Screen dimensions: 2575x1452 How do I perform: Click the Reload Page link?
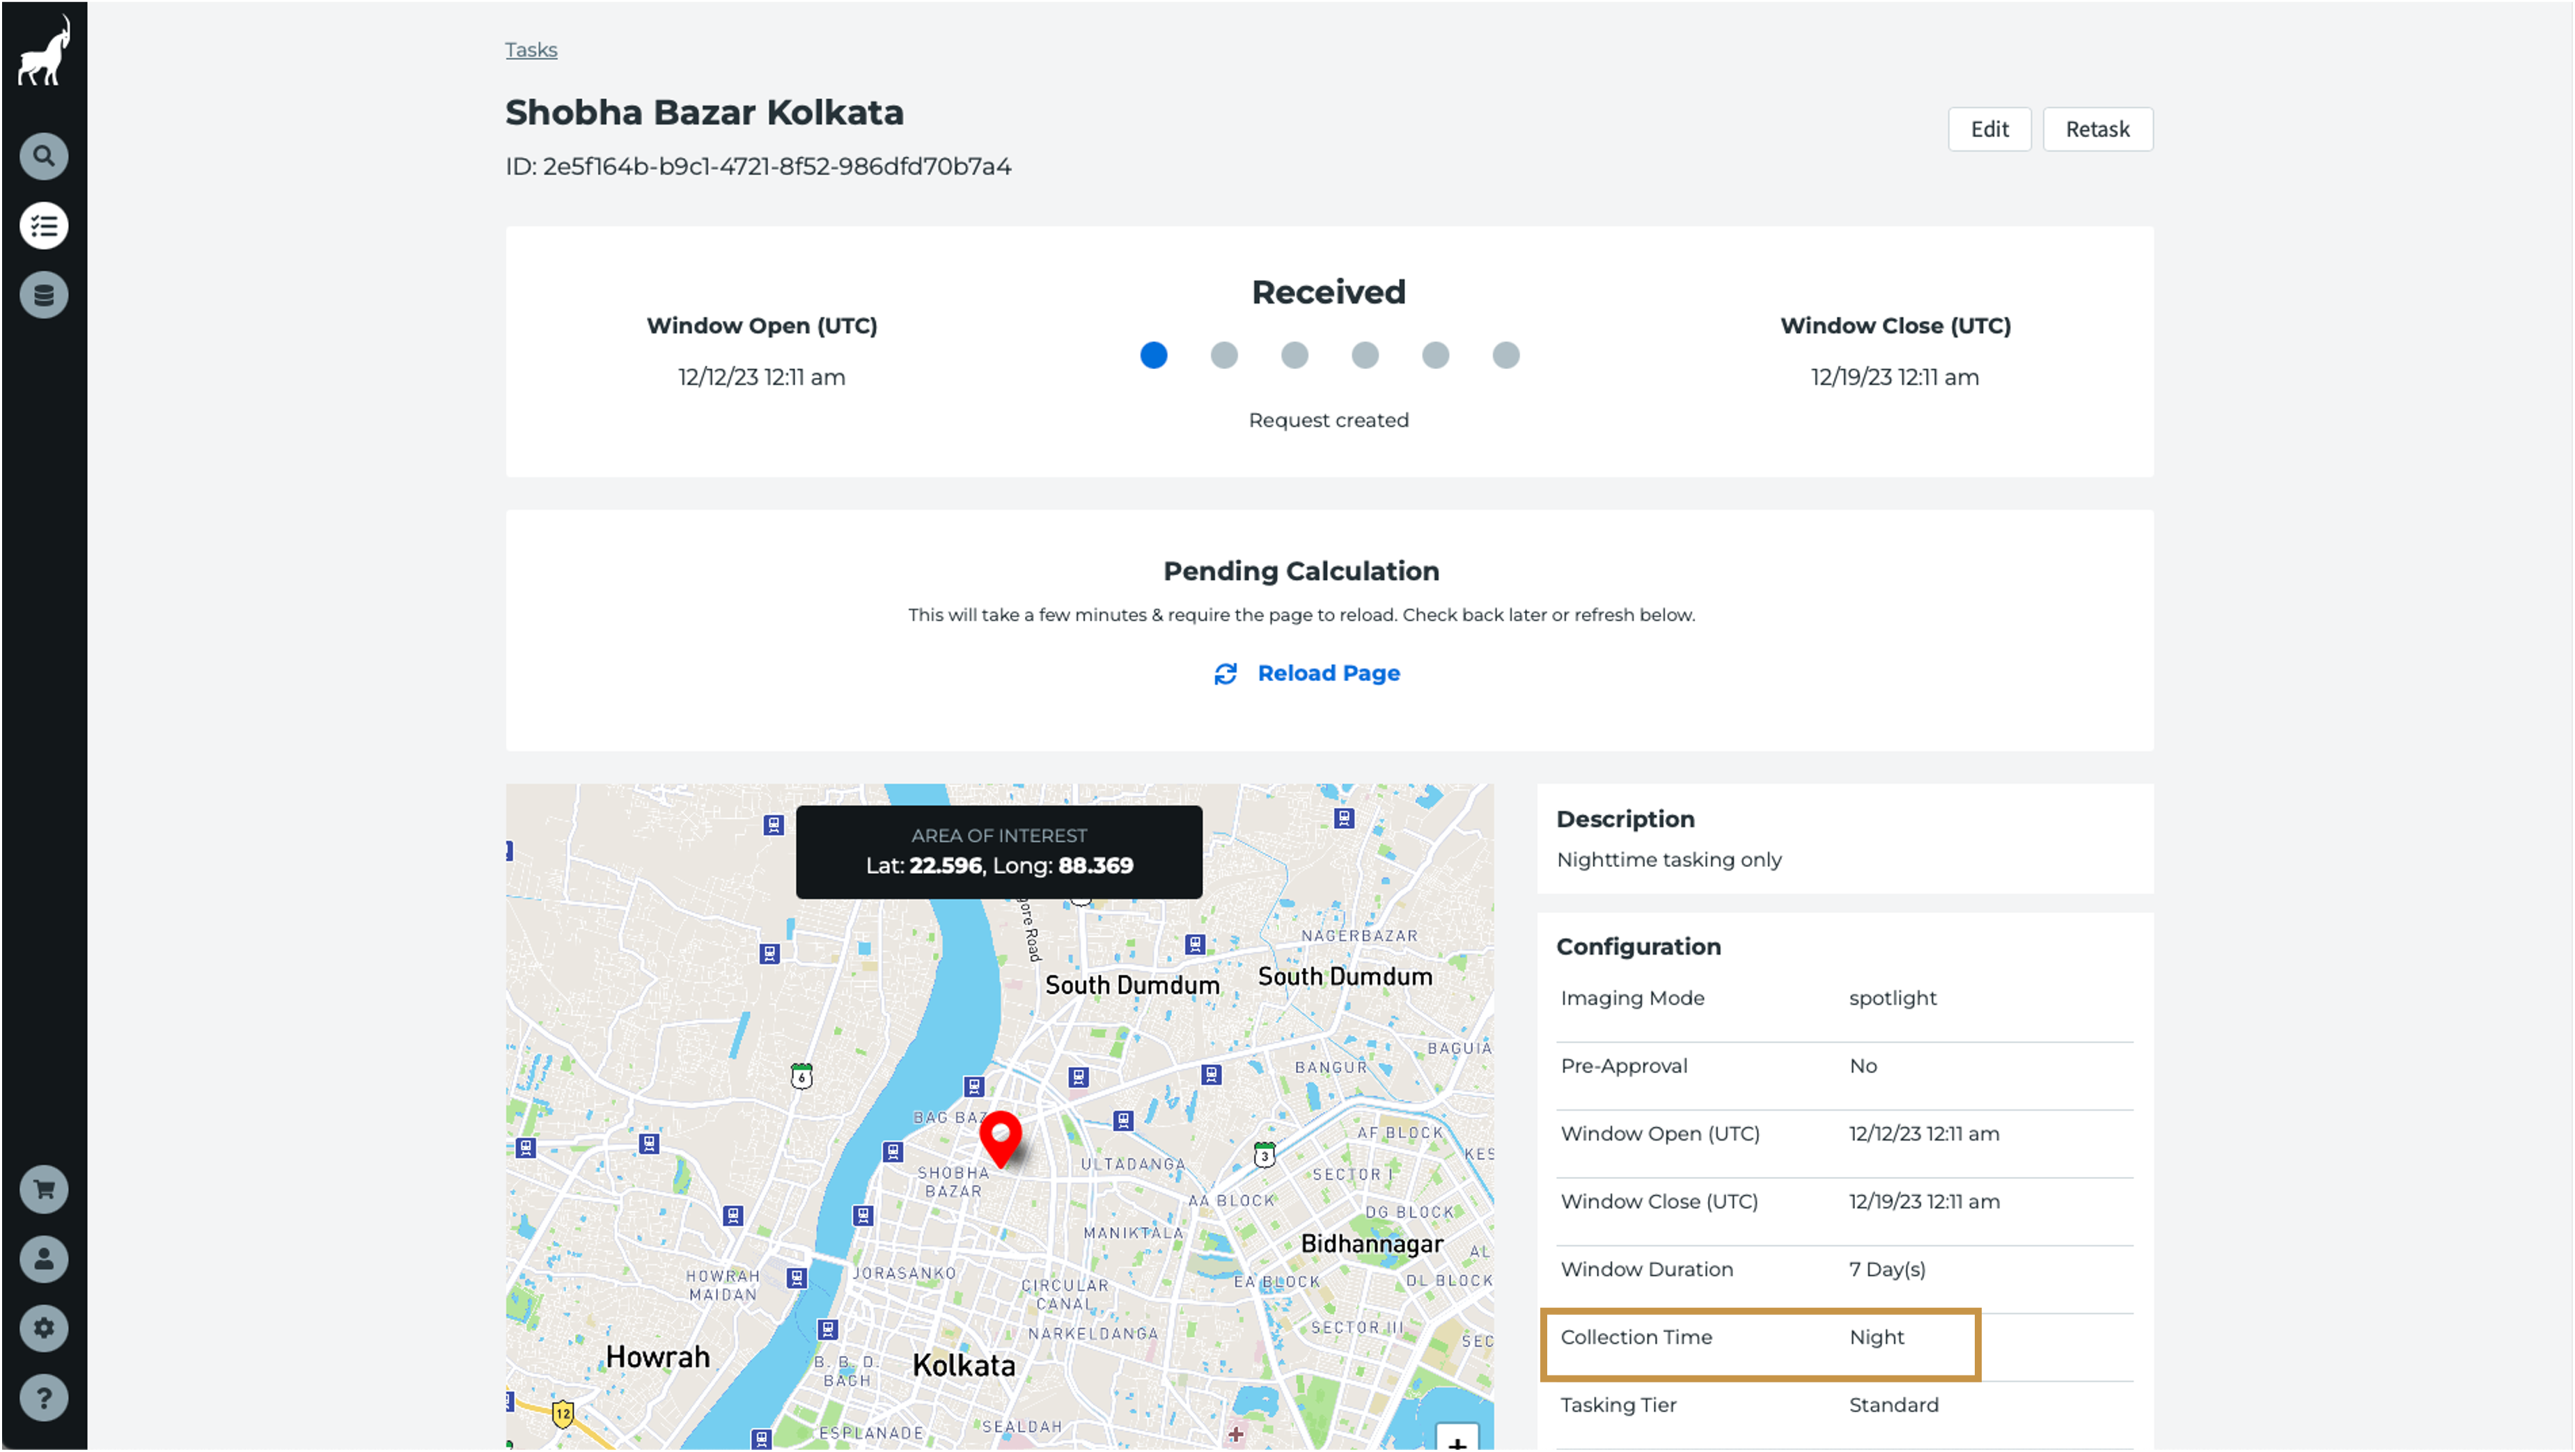pyautogui.click(x=1329, y=673)
